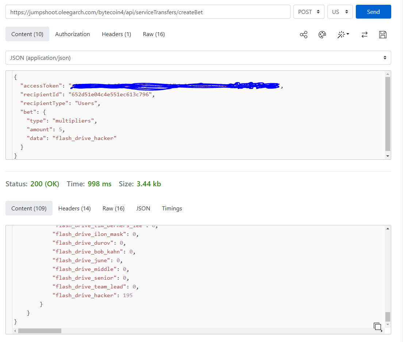Click the request URL input field
This screenshot has height=342, width=404.
(x=148, y=12)
